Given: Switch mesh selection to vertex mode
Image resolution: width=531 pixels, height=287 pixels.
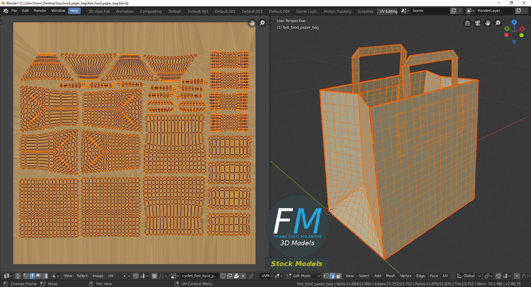Looking at the screenshot, I should pos(326,276).
